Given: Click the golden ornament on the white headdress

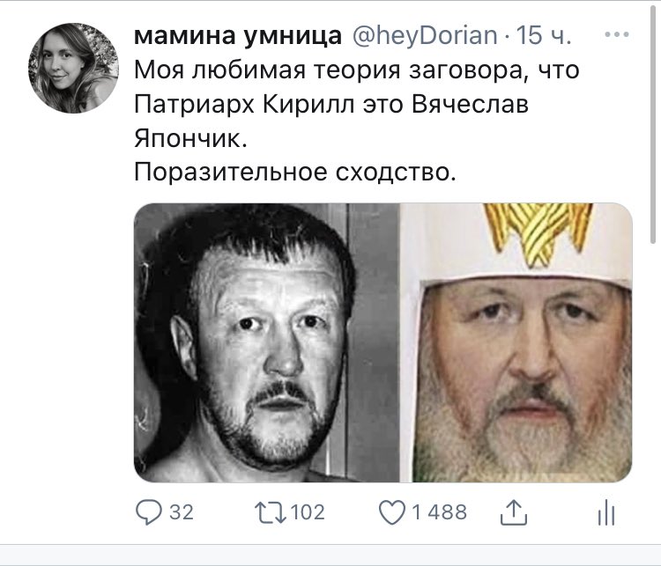Looking at the screenshot, I should coord(538,234).
